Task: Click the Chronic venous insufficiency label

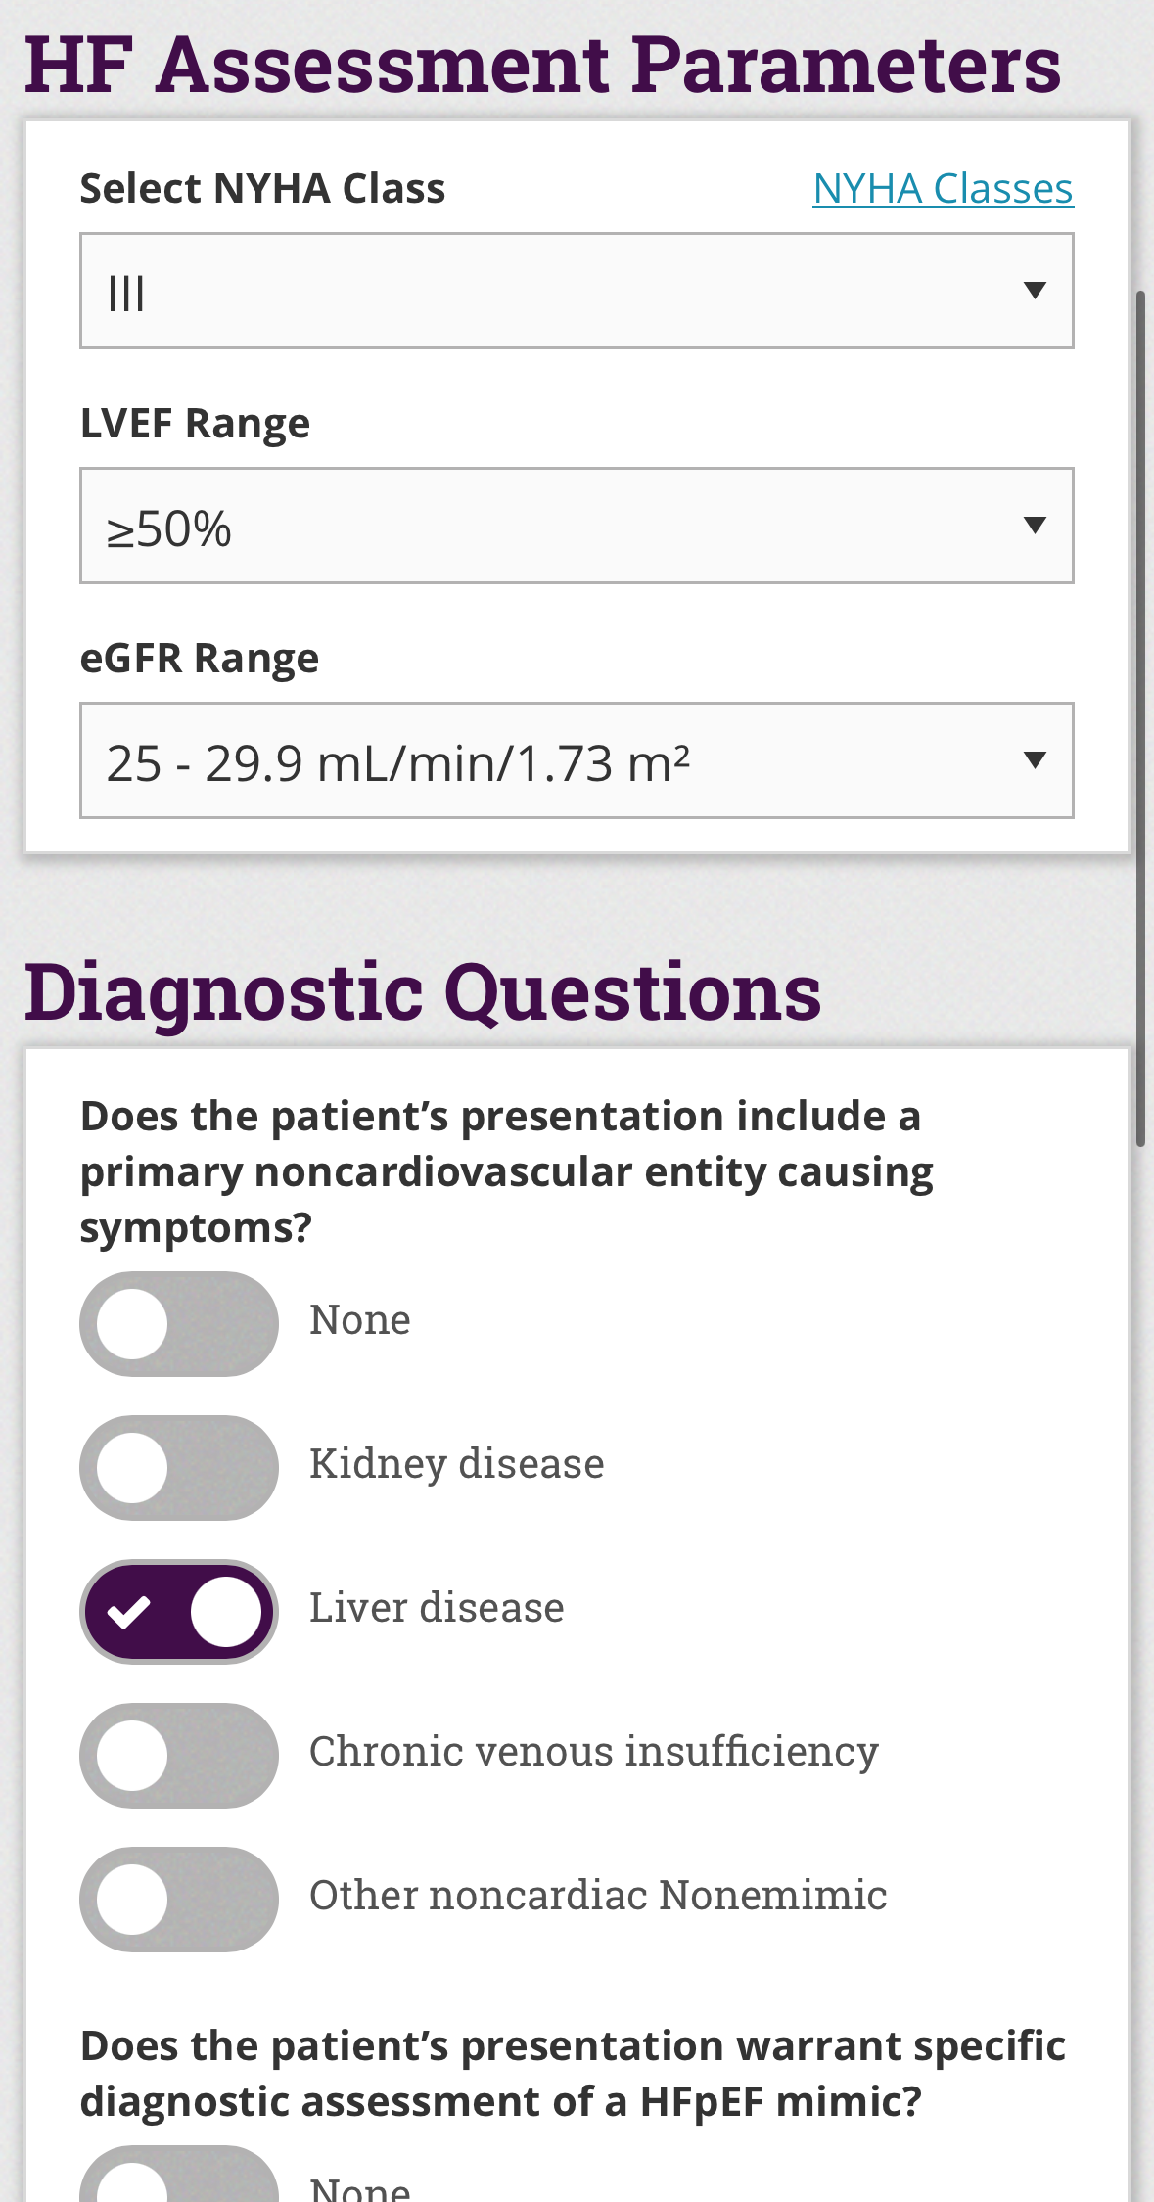Action: tap(593, 1752)
